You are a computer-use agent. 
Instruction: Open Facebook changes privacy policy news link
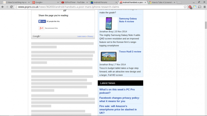point(119,99)
